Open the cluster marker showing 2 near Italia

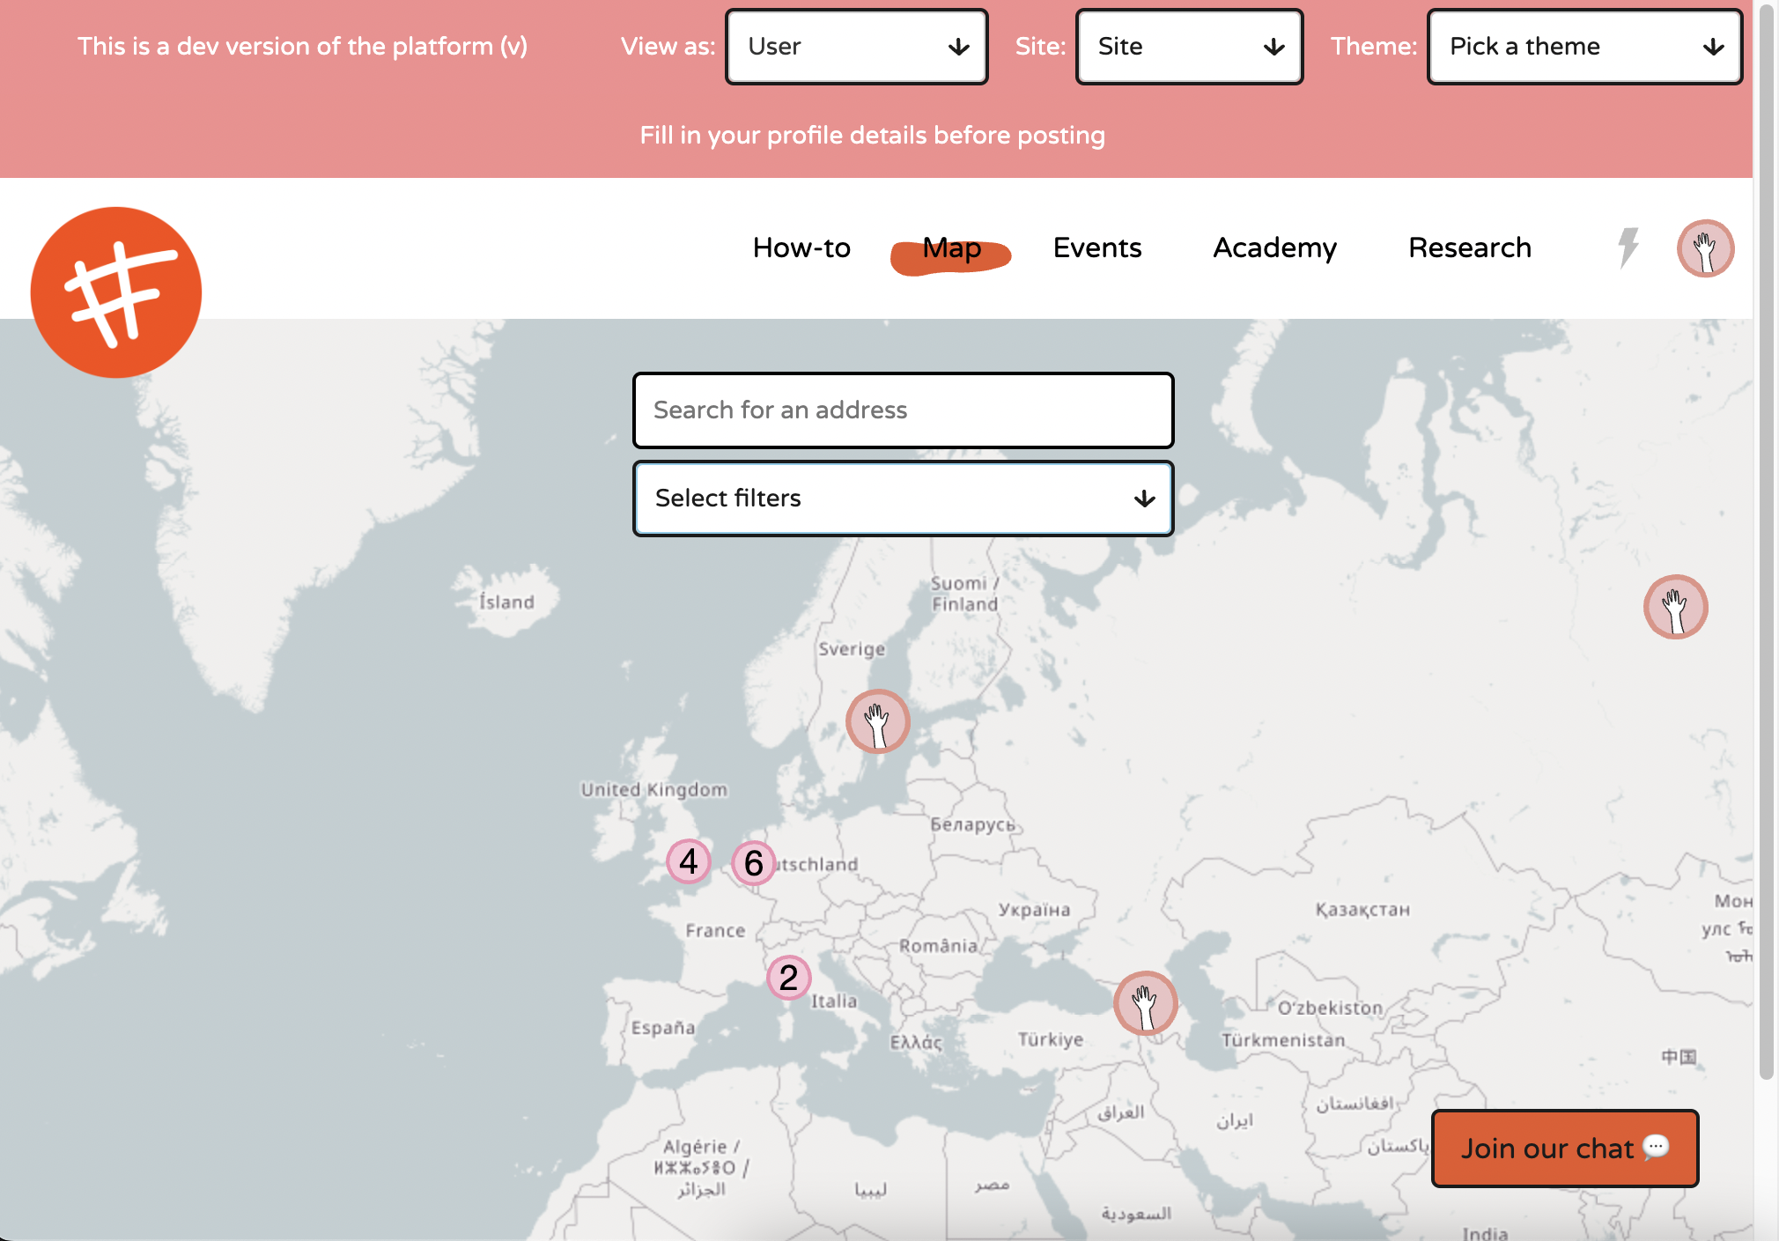(788, 978)
